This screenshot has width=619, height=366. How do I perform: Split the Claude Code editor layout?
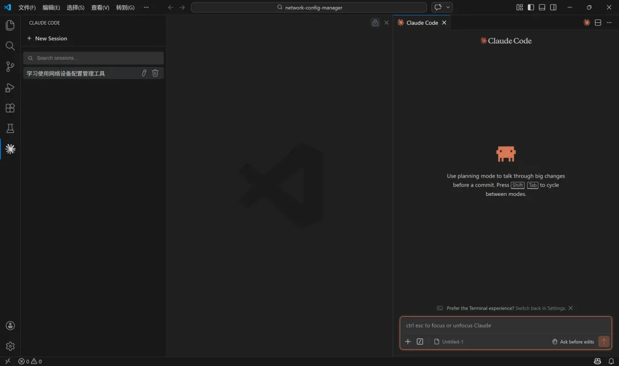tap(598, 22)
